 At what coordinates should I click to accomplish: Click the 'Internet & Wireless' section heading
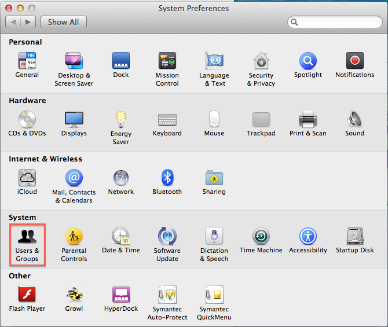tap(46, 159)
